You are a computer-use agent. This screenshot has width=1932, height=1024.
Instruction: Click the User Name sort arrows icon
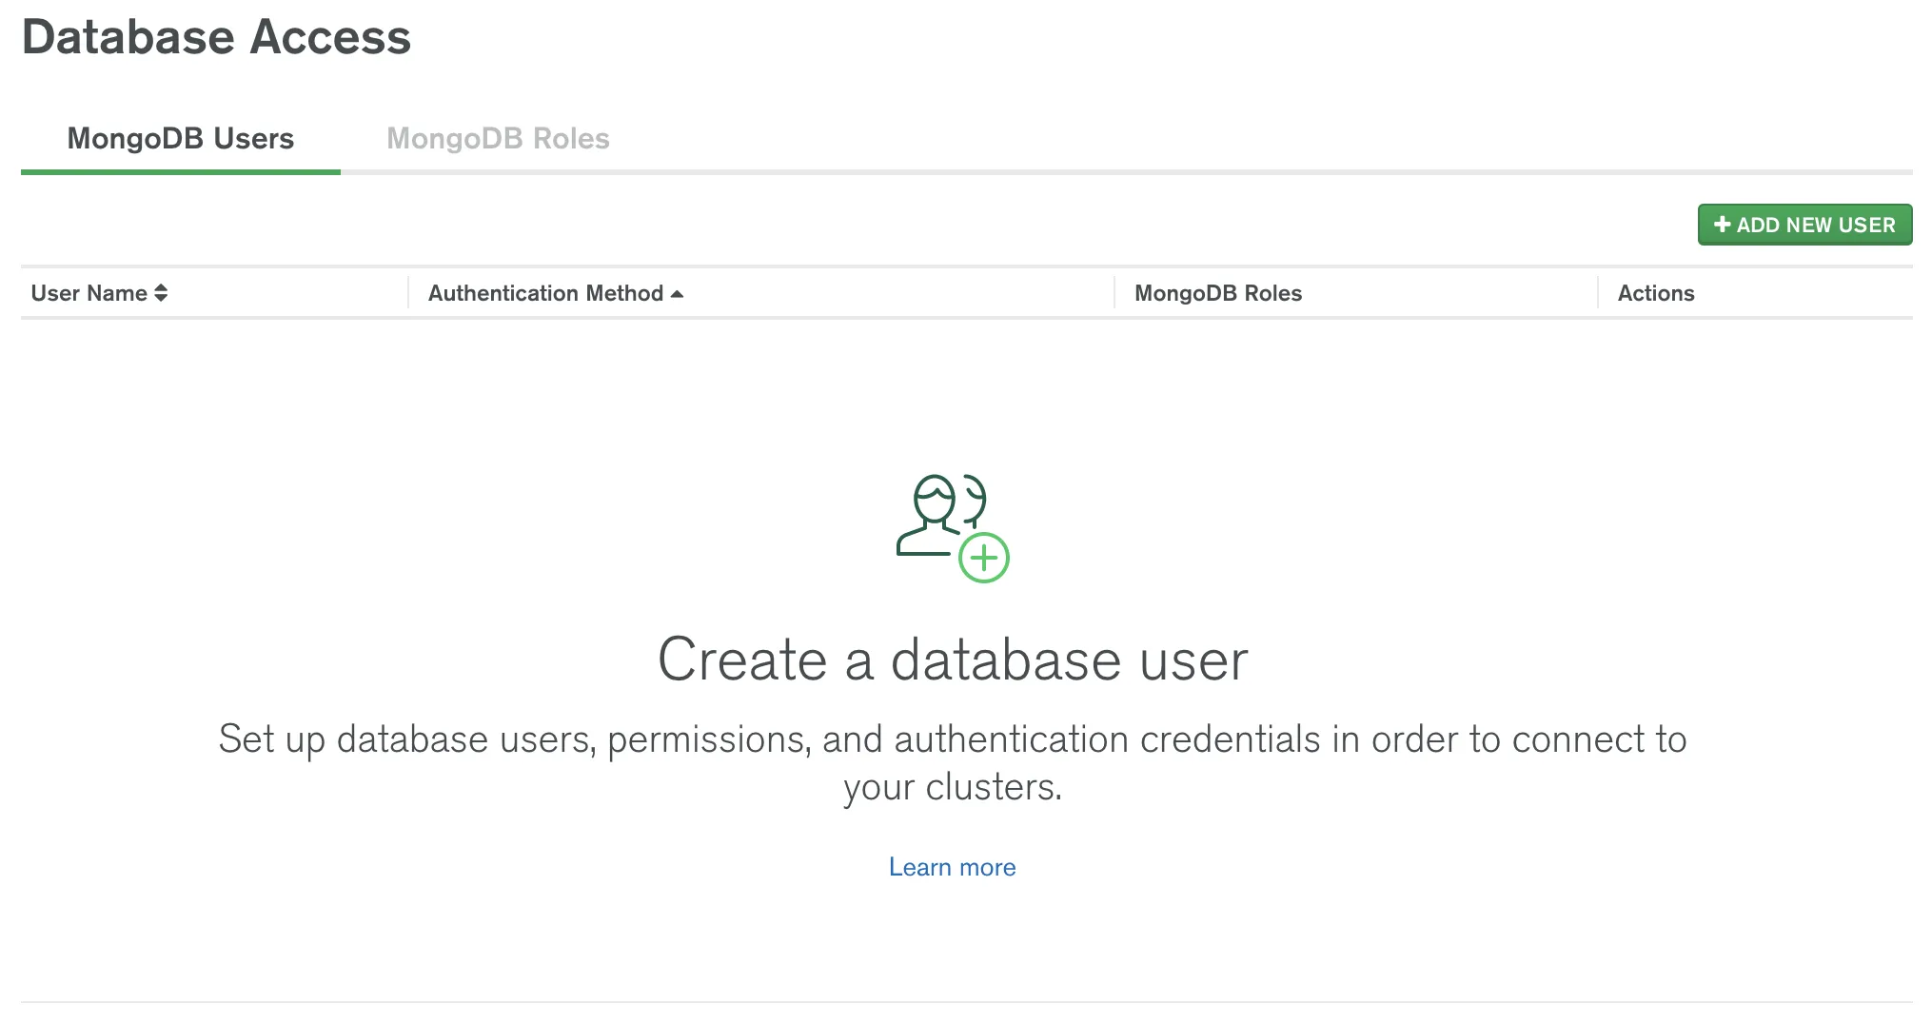[161, 293]
